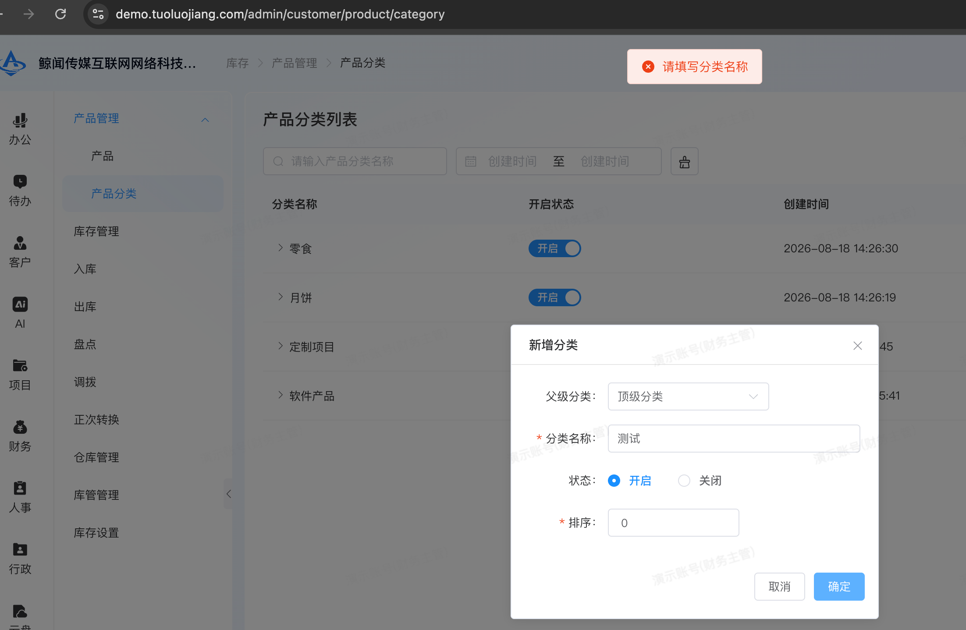This screenshot has width=966, height=630.
Task: Click the 库存 breadcrumb link
Action: point(237,63)
